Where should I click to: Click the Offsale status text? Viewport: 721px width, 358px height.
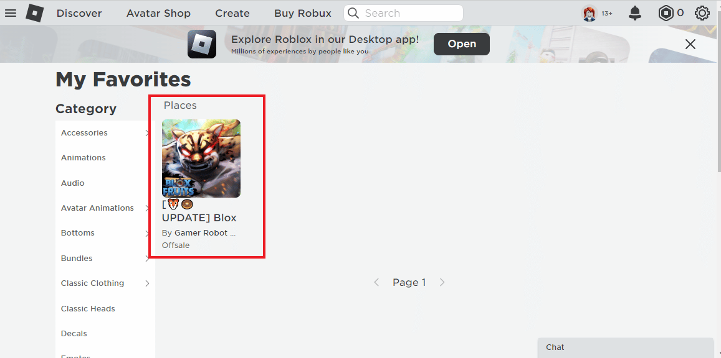pyautogui.click(x=176, y=246)
